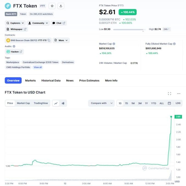Click the 24h low-high price slider
This screenshot has width=186, height=186.
(129, 29)
